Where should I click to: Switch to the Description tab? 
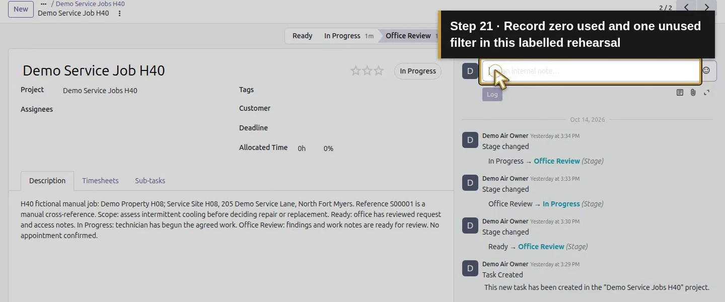tap(47, 181)
